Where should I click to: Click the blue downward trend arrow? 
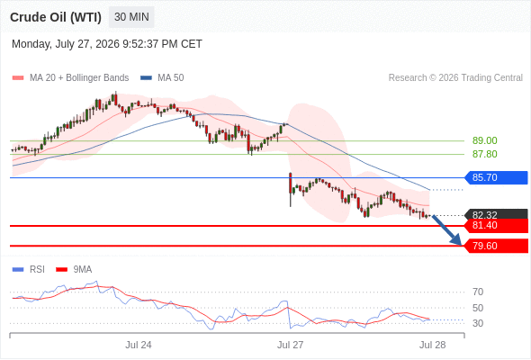point(447,230)
